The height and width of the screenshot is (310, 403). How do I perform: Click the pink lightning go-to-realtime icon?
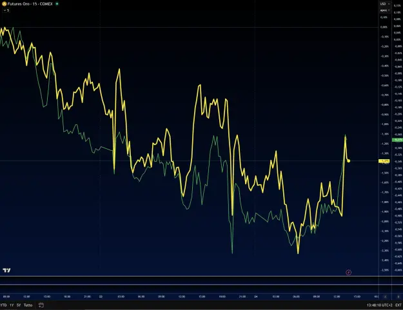point(348,272)
